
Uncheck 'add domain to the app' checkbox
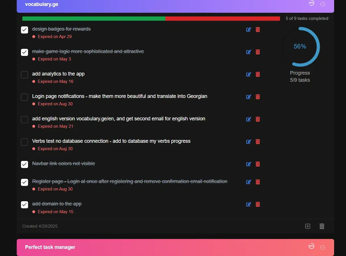click(x=25, y=205)
